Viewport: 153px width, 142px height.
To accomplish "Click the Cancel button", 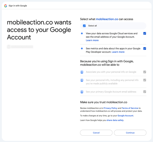I will pyautogui.click(x=96, y=133).
